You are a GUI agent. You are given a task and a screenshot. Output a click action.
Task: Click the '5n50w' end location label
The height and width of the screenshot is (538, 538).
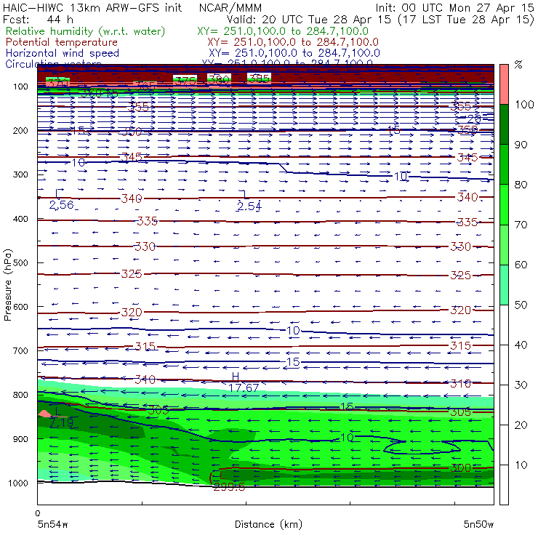[x=478, y=524]
